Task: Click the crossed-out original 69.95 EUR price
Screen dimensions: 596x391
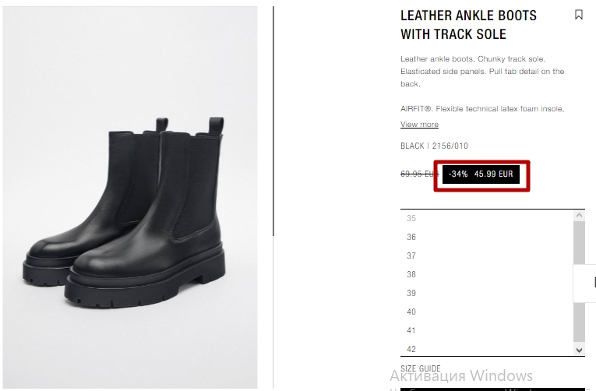Action: (420, 174)
